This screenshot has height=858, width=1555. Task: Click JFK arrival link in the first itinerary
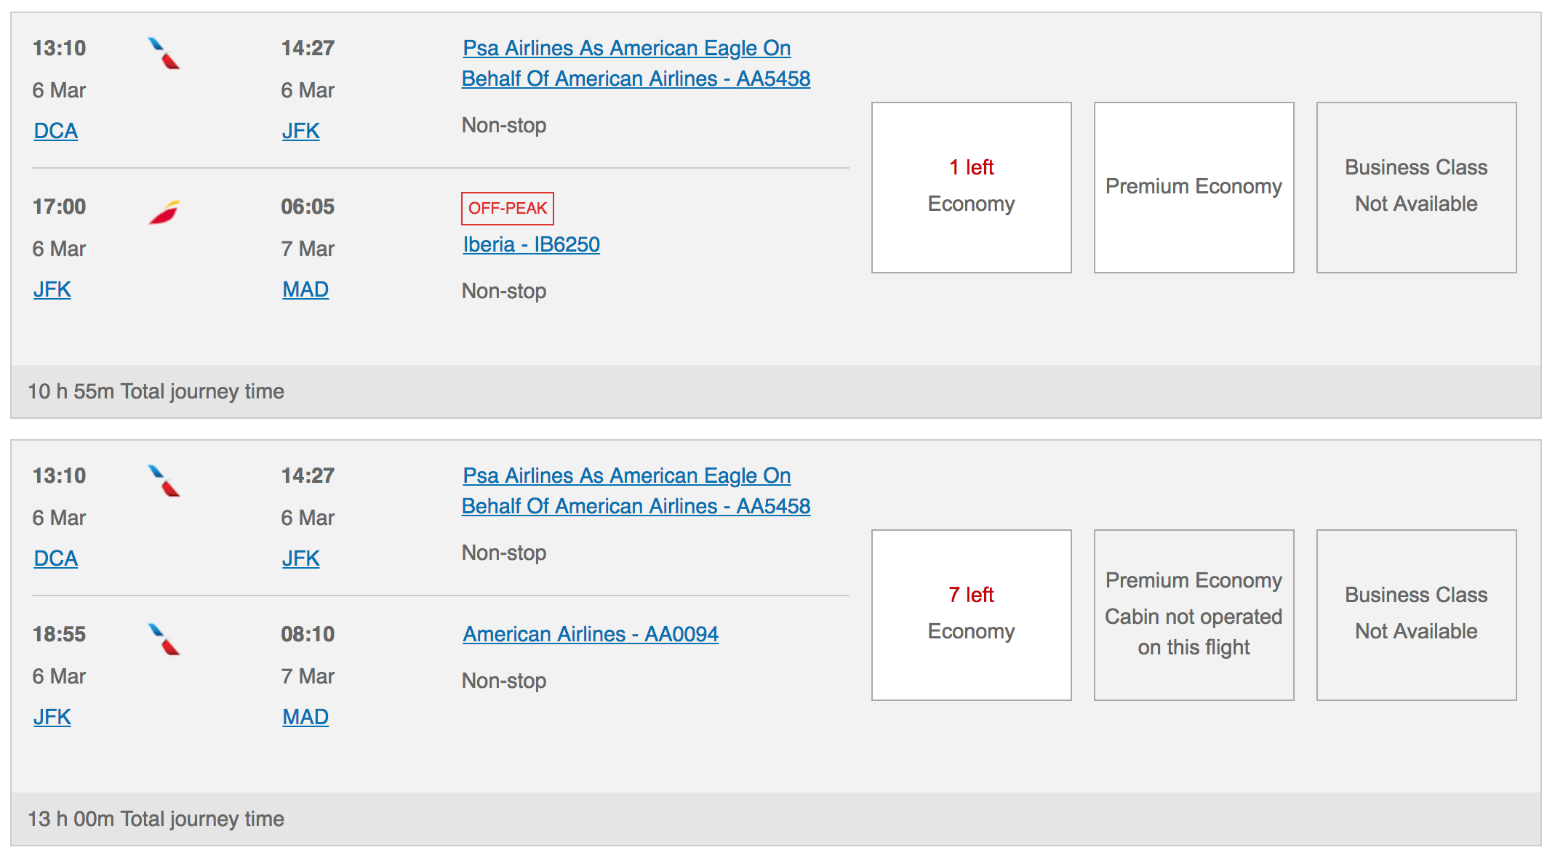click(301, 131)
